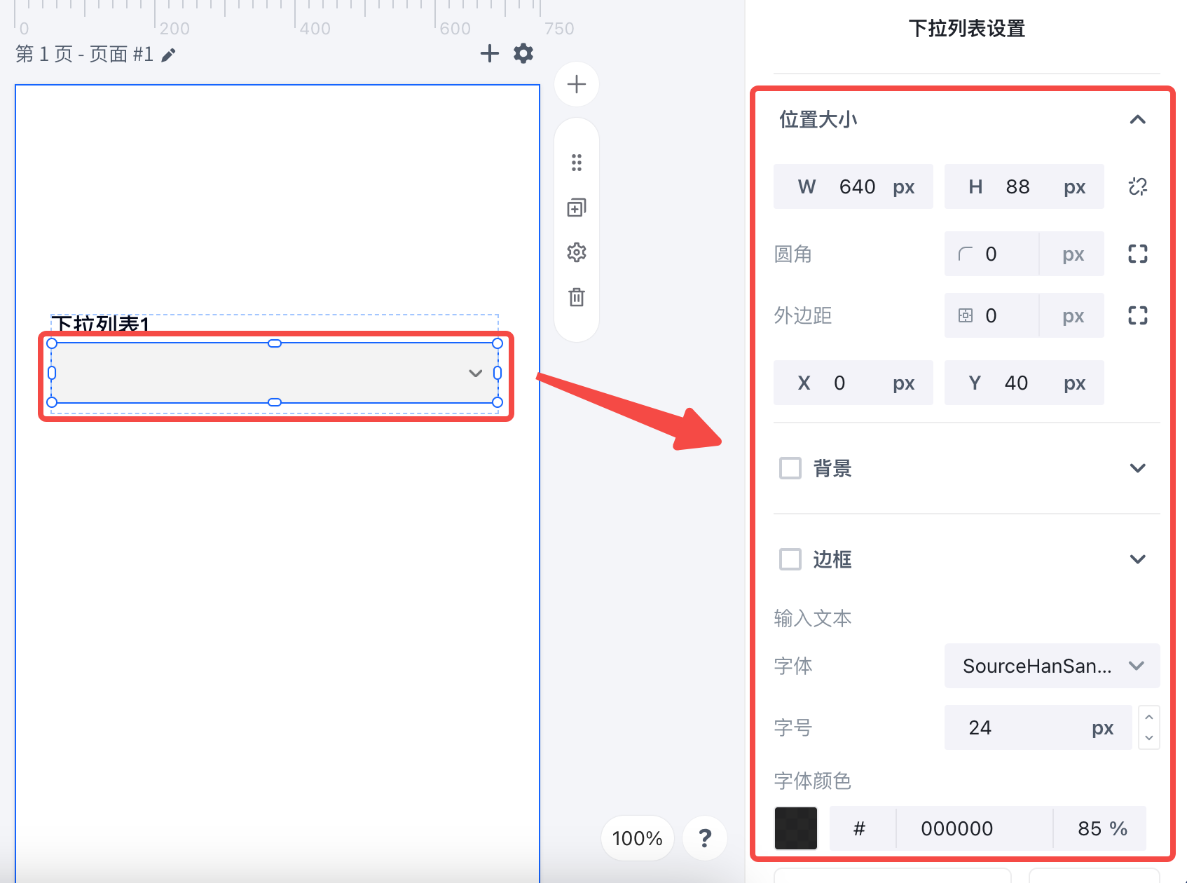Screen dimensions: 1187x883
Task: Edit the 85 % opacity field
Action: coord(1100,828)
